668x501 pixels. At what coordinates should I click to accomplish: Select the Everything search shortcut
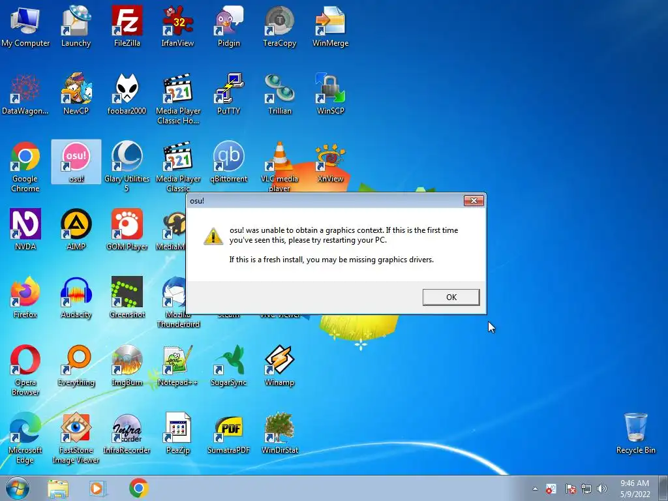76,365
